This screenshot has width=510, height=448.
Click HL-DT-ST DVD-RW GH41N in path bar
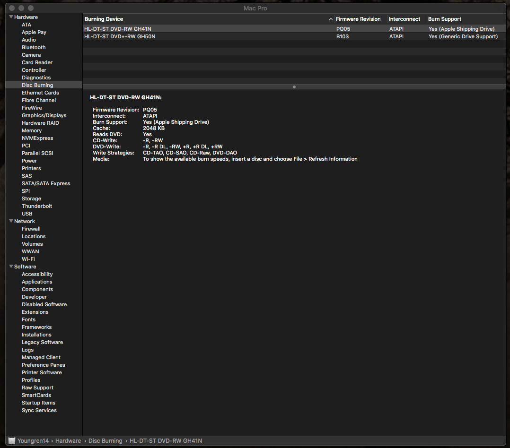[166, 440]
